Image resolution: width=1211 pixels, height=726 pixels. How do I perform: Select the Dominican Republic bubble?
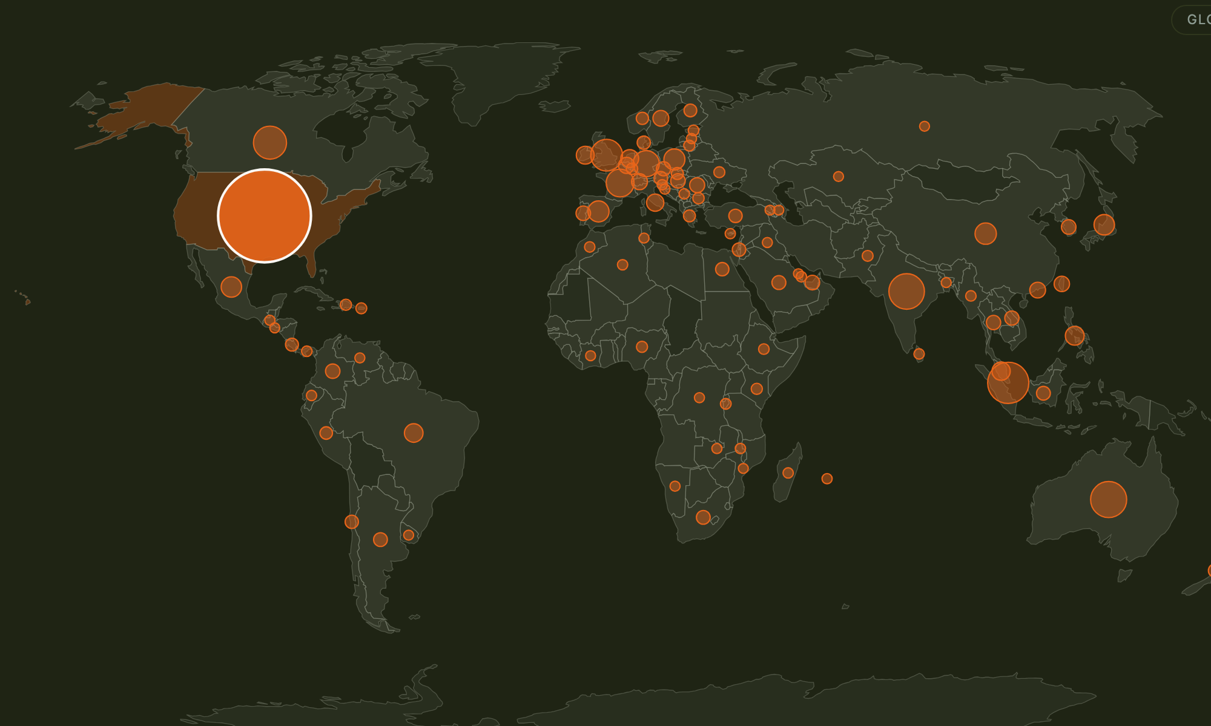pos(346,305)
